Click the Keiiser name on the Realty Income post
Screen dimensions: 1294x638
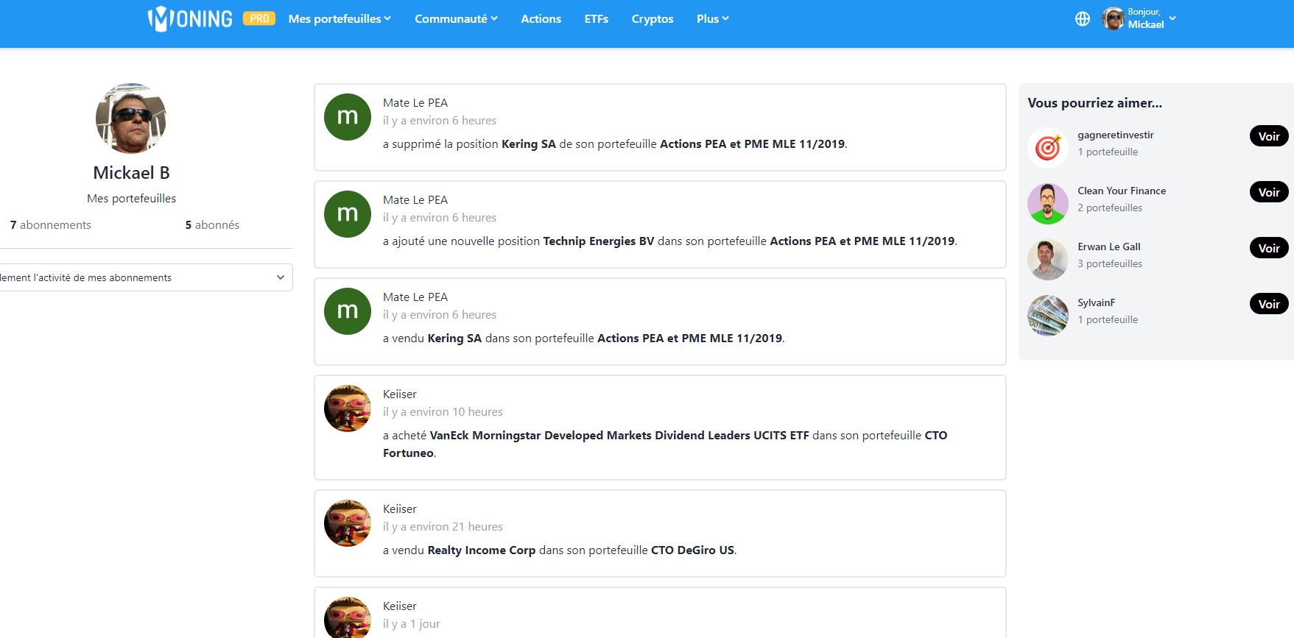[400, 508]
